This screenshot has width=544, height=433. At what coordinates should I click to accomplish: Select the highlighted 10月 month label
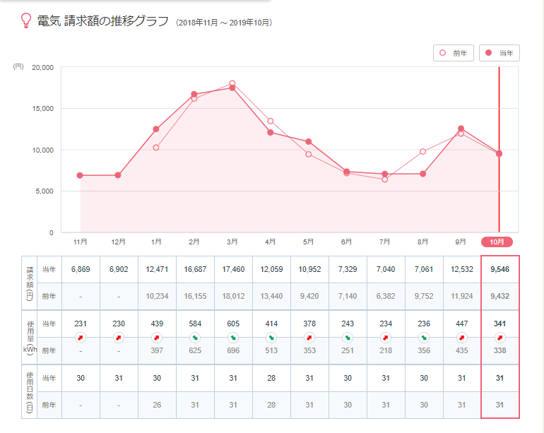(x=497, y=242)
